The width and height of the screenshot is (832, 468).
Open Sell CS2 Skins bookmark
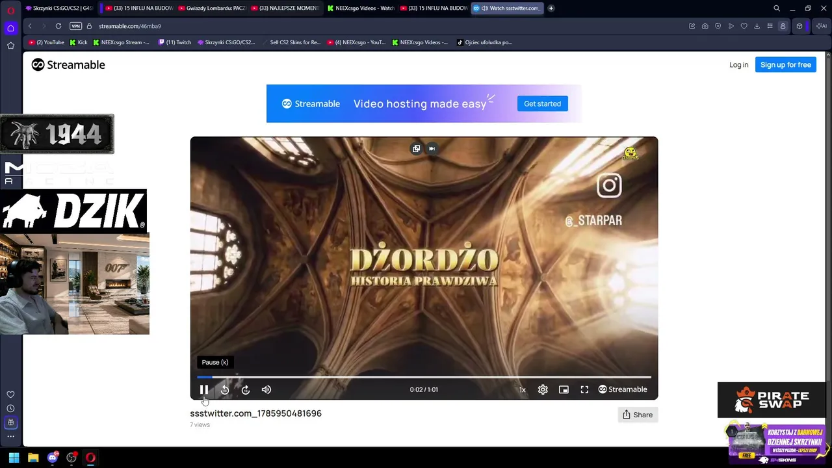coord(291,42)
